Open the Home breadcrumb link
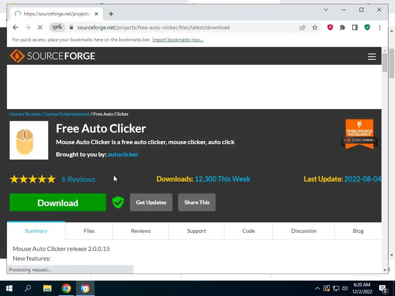The height and width of the screenshot is (296, 395). click(15, 114)
